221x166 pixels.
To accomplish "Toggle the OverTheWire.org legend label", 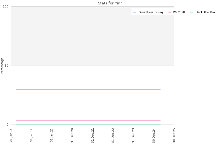I will click(x=151, y=12).
